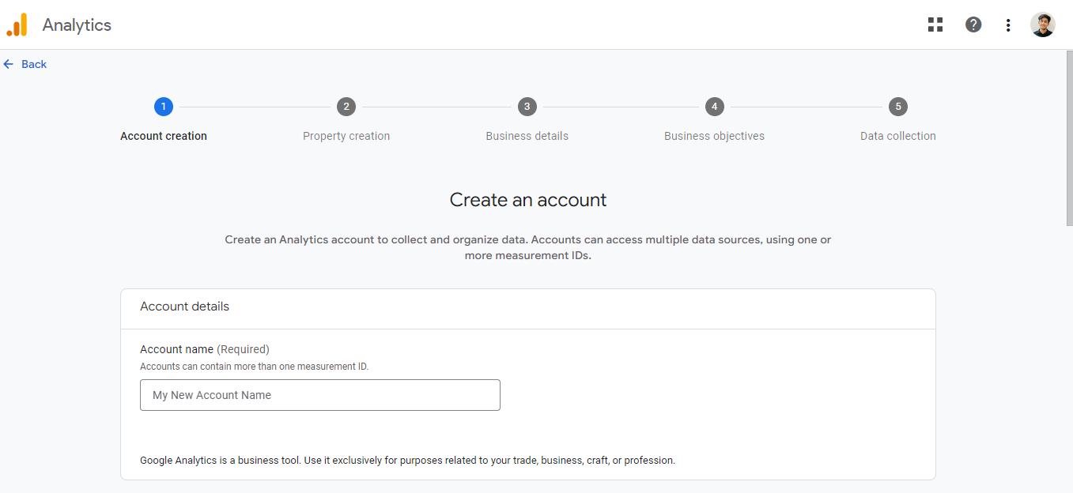Click the user profile avatar
Viewport: 1073px width, 493px height.
[x=1042, y=24]
